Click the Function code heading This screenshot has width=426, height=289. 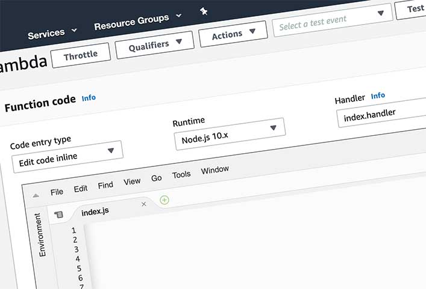pyautogui.click(x=40, y=103)
